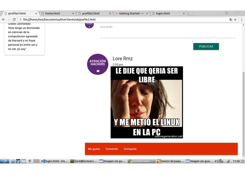
Task: Click the small Hackers avatar near post box
Action: 89,25
